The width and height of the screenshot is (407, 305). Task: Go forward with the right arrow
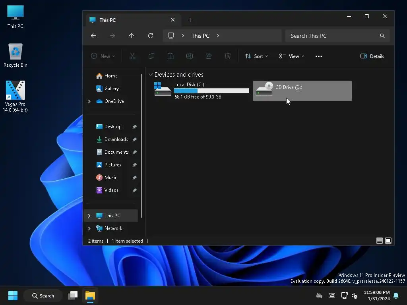pos(112,36)
